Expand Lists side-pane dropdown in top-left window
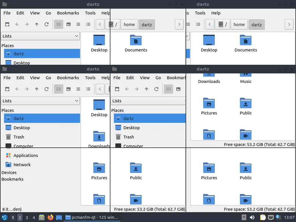This screenshot has width=296, height=222. point(40,36)
